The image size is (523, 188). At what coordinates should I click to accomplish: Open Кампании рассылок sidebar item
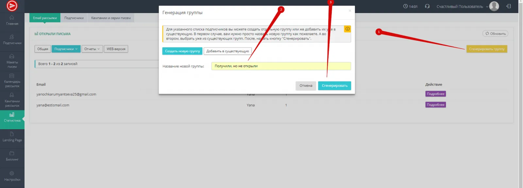[12, 100]
